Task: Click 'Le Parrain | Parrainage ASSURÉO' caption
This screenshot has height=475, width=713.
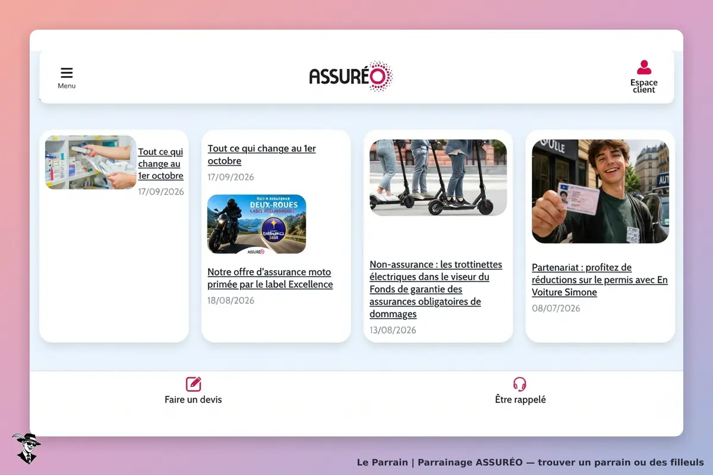Action: [x=531, y=462]
